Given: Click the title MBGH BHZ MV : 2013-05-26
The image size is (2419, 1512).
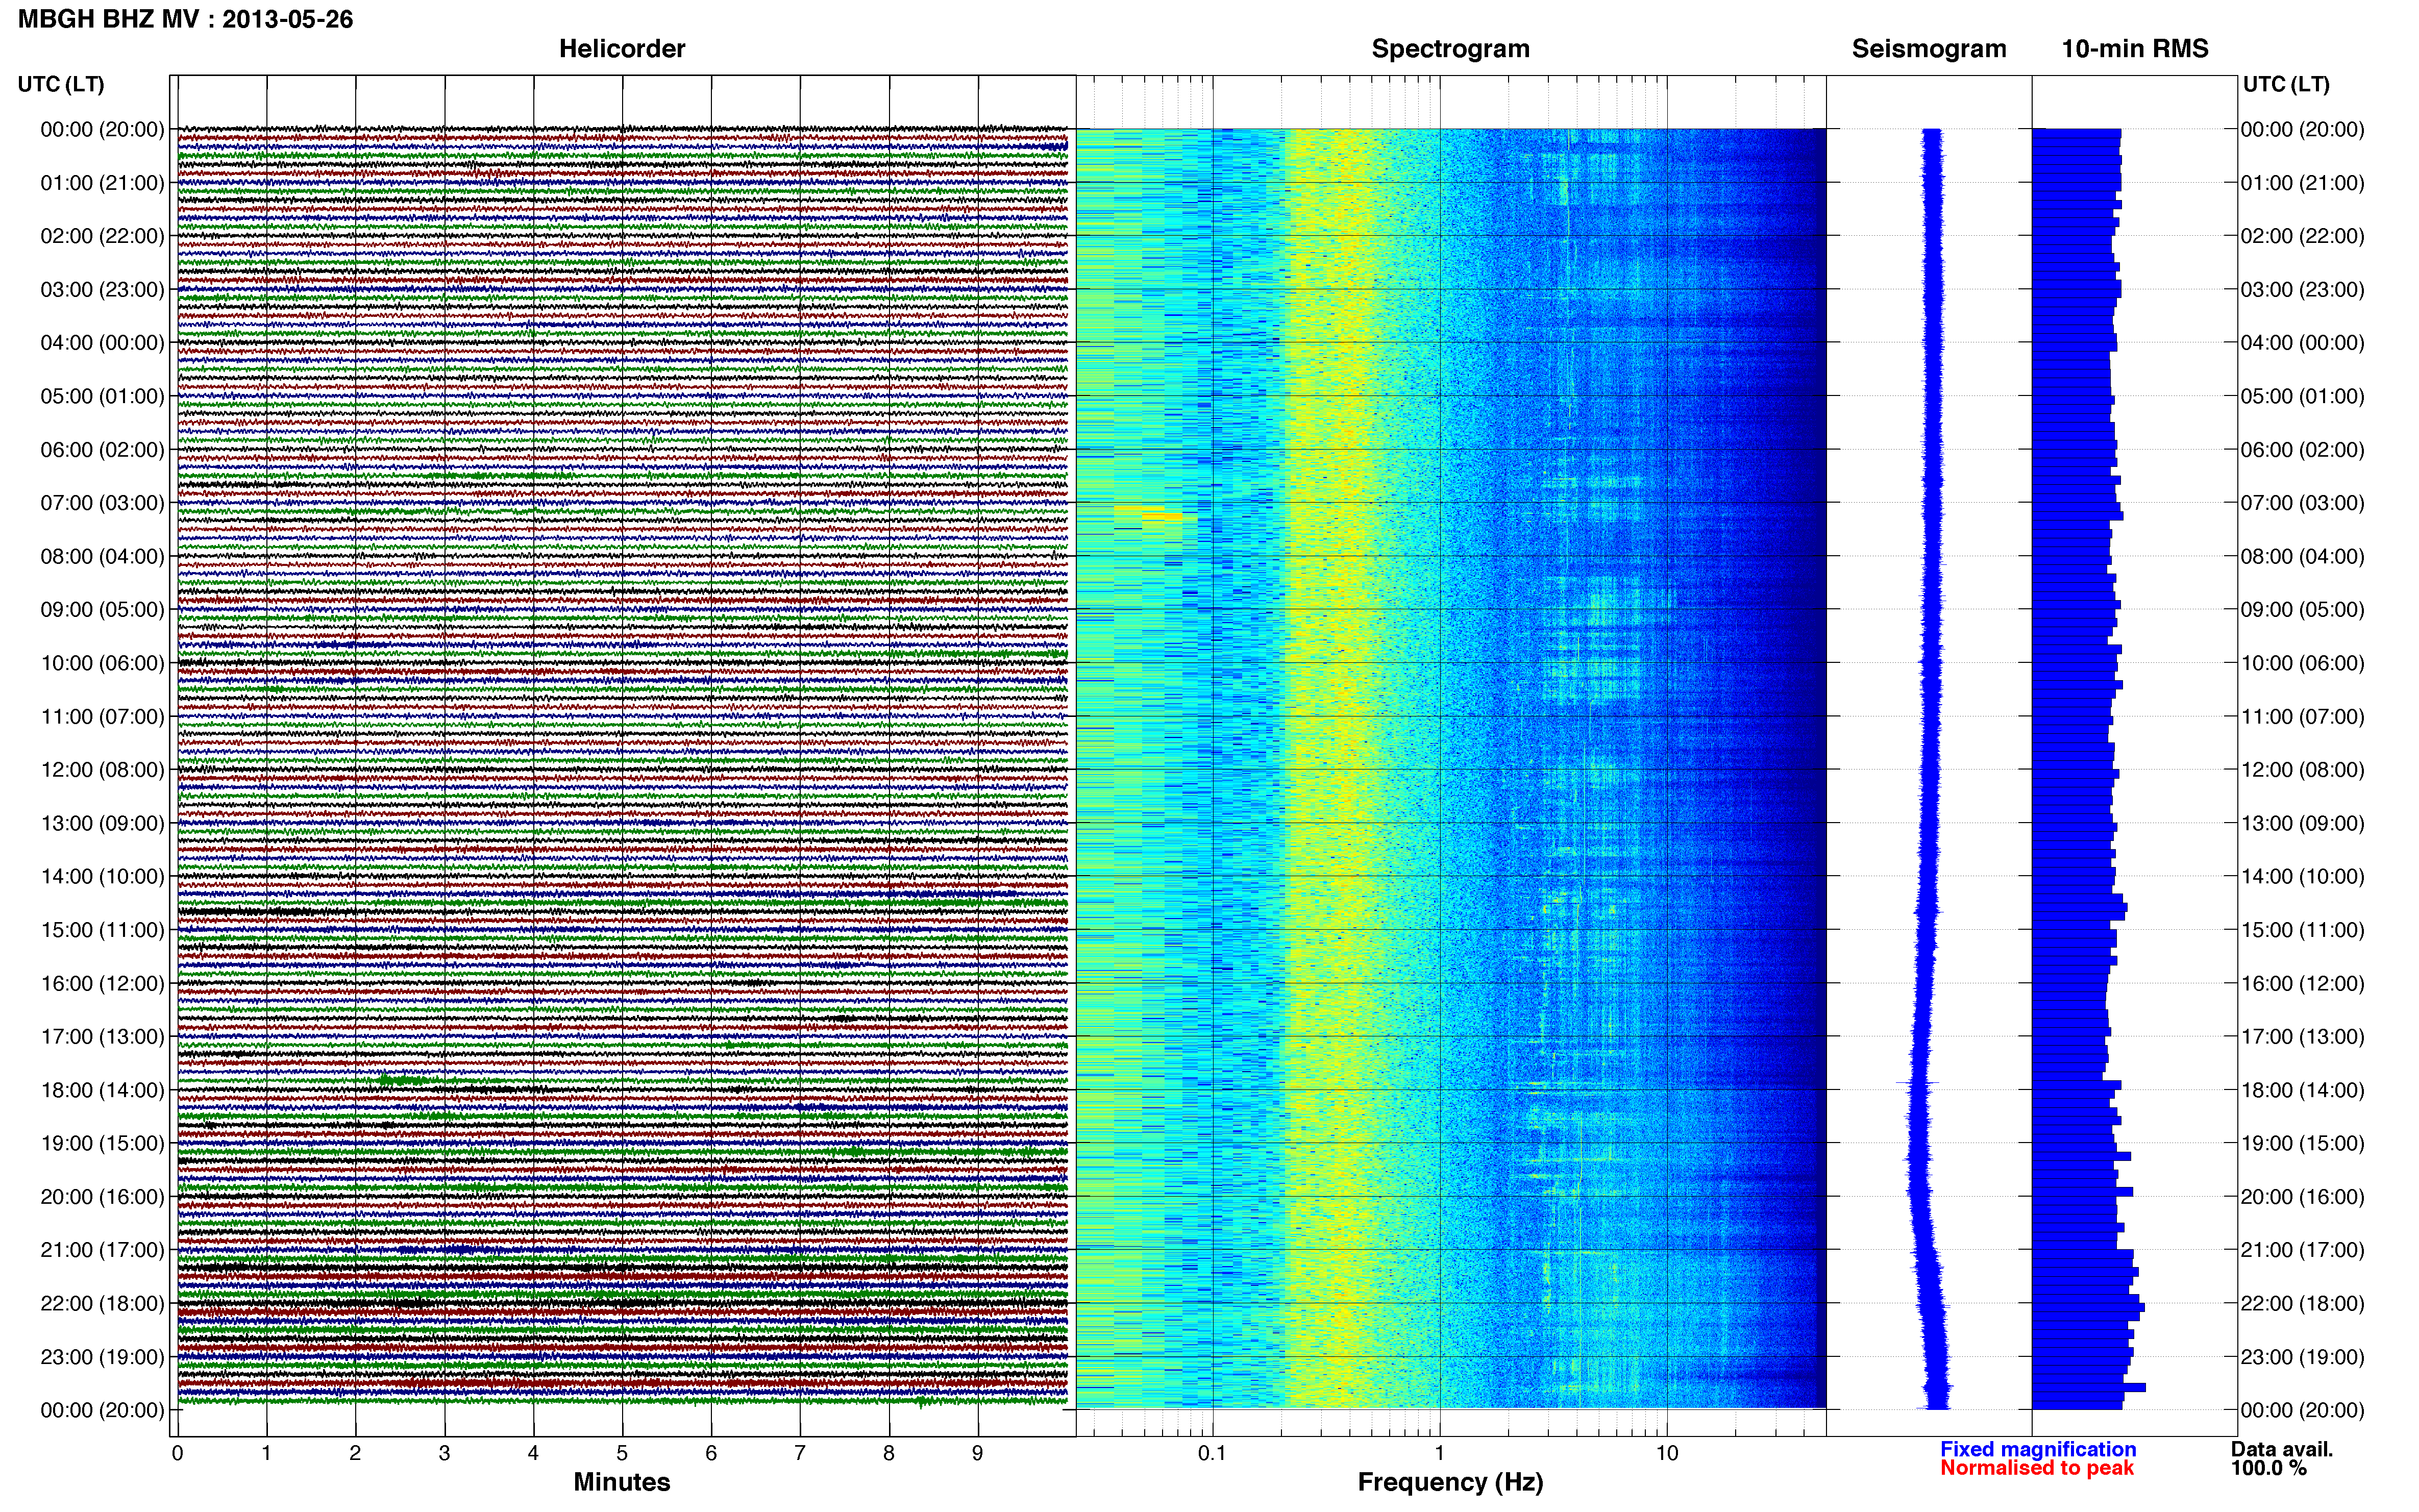Looking at the screenshot, I should click(186, 19).
